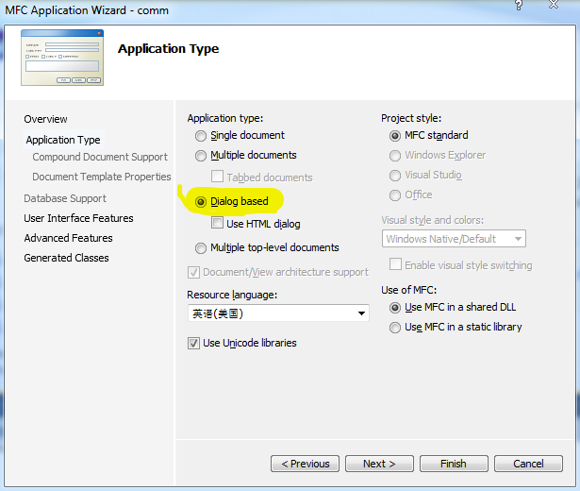
Task: Toggle Use Unicode libraries checkbox
Action: (x=194, y=344)
